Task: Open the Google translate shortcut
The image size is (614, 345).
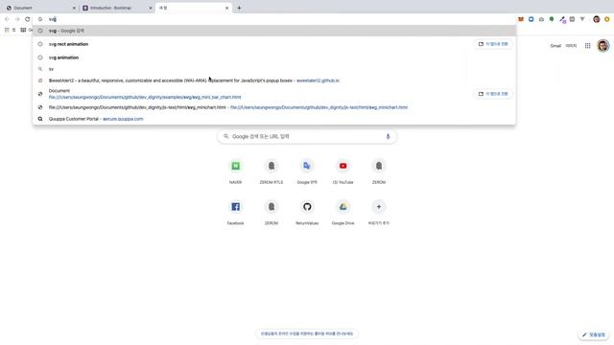Action: [x=307, y=172]
